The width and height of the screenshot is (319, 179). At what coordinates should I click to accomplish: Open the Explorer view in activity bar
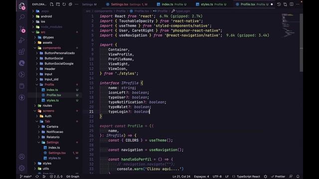22,6
